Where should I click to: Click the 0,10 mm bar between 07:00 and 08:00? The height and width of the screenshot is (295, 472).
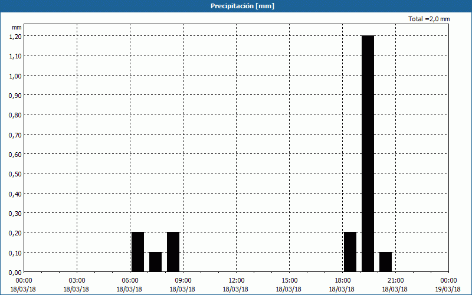(155, 262)
